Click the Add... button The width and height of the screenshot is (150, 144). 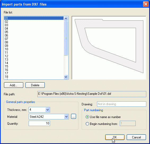[x=14, y=85]
